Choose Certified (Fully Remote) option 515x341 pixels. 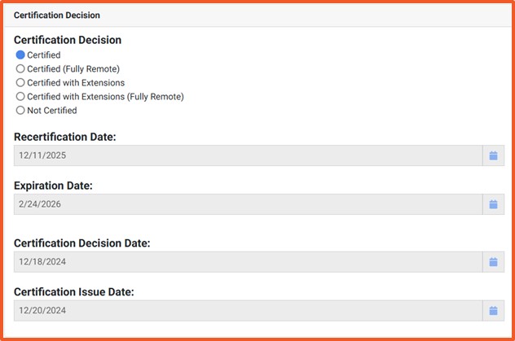pyautogui.click(x=20, y=68)
